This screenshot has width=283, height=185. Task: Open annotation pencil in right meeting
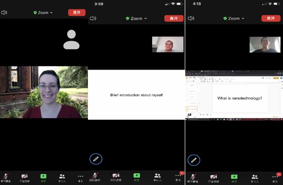(x=194, y=160)
